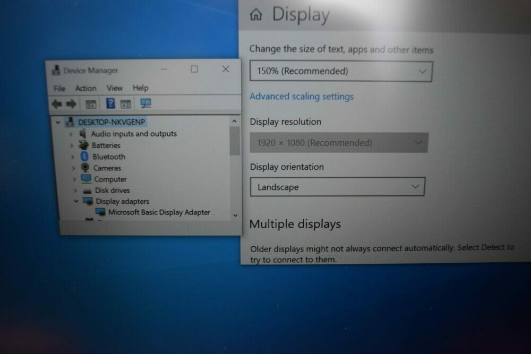Image resolution: width=531 pixels, height=354 pixels.
Task: Click the Device Manager vertical scrollbar thumb
Action: click(x=235, y=141)
